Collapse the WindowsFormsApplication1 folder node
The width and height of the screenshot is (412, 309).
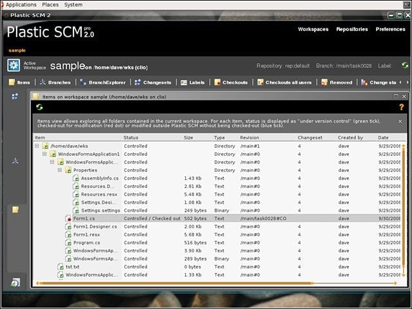[44, 154]
